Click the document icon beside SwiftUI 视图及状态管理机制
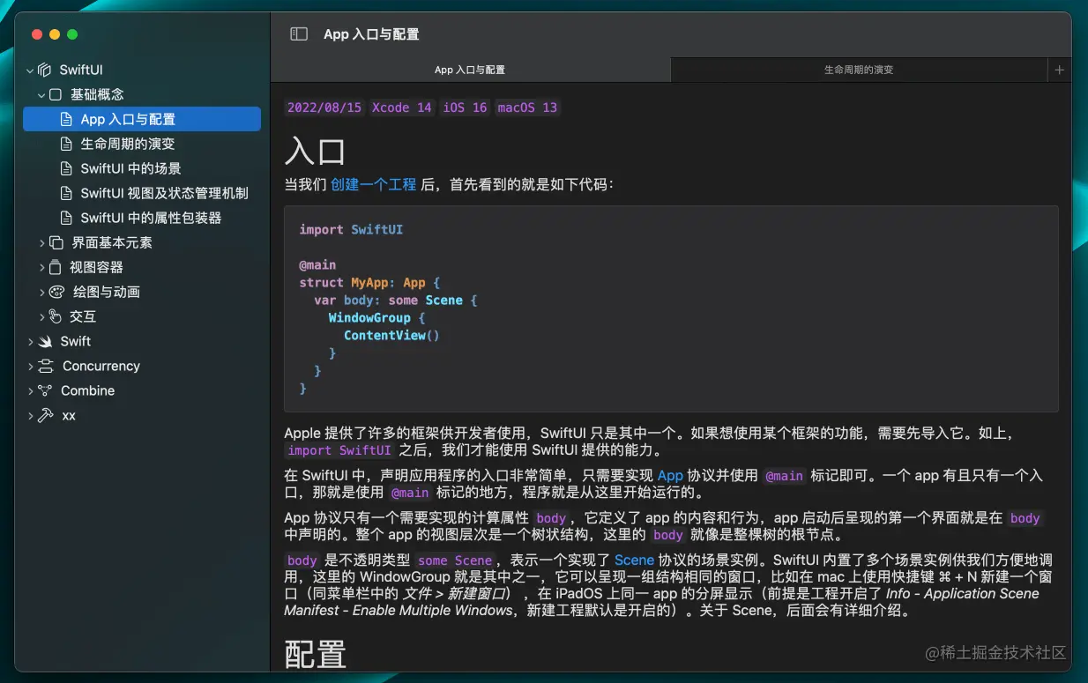The width and height of the screenshot is (1088, 683). 66,193
